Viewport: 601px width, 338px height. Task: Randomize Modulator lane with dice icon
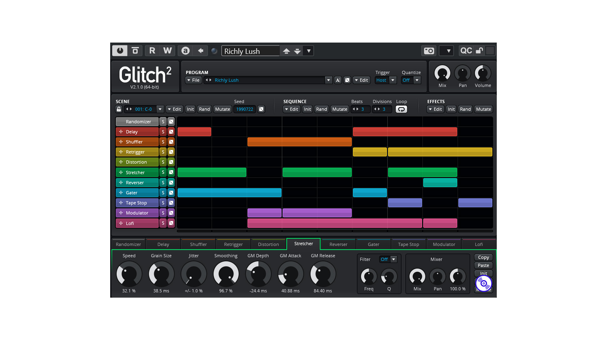point(171,213)
